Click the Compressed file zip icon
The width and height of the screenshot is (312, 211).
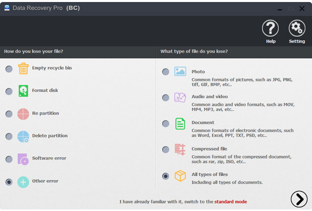click(x=180, y=149)
